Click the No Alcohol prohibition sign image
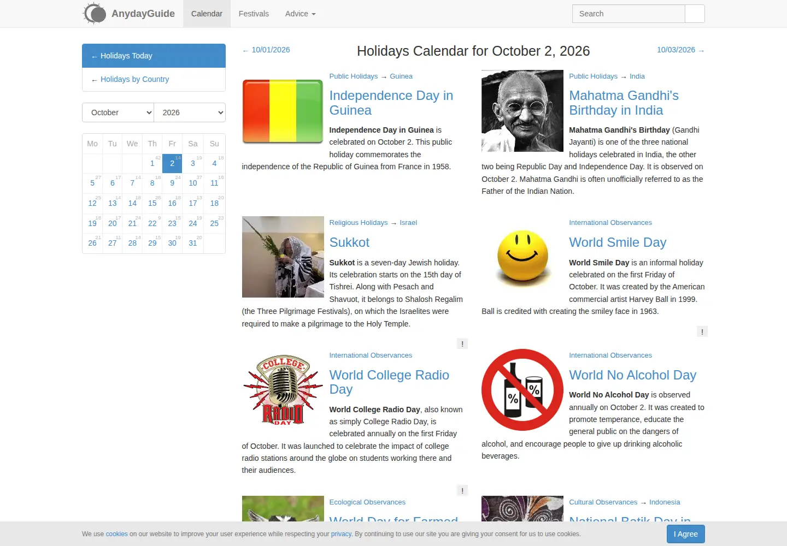Screen dimensions: 787x546 [x=522, y=390]
